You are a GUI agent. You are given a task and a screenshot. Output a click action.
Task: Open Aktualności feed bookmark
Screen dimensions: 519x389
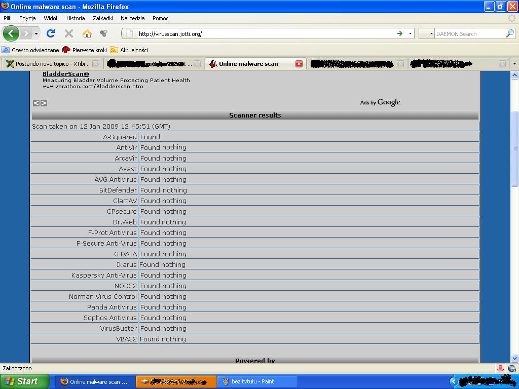[x=129, y=50]
